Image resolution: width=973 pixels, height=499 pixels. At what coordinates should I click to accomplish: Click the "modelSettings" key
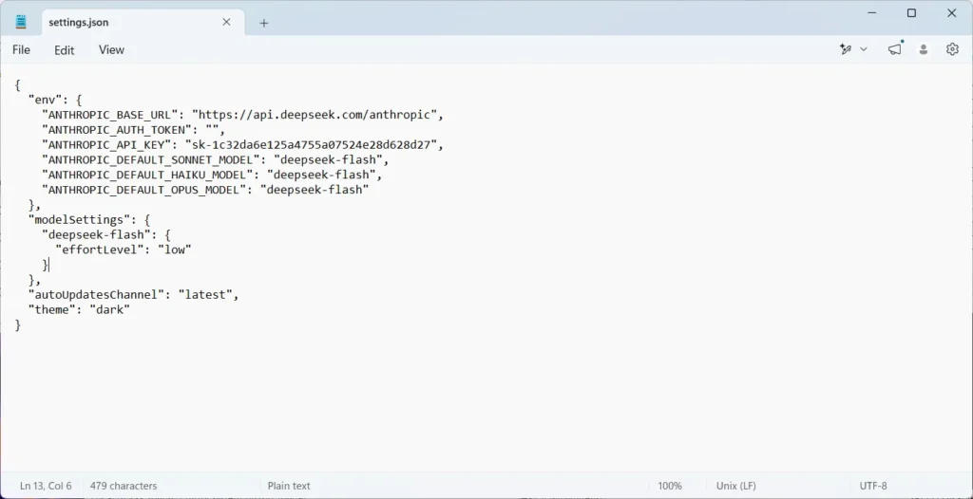(80, 219)
